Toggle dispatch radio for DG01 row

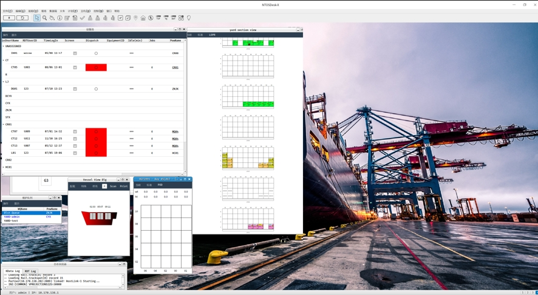click(96, 89)
